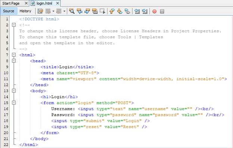
Task: Click the <h1>Login</h1> line
Action: click(x=59, y=97)
